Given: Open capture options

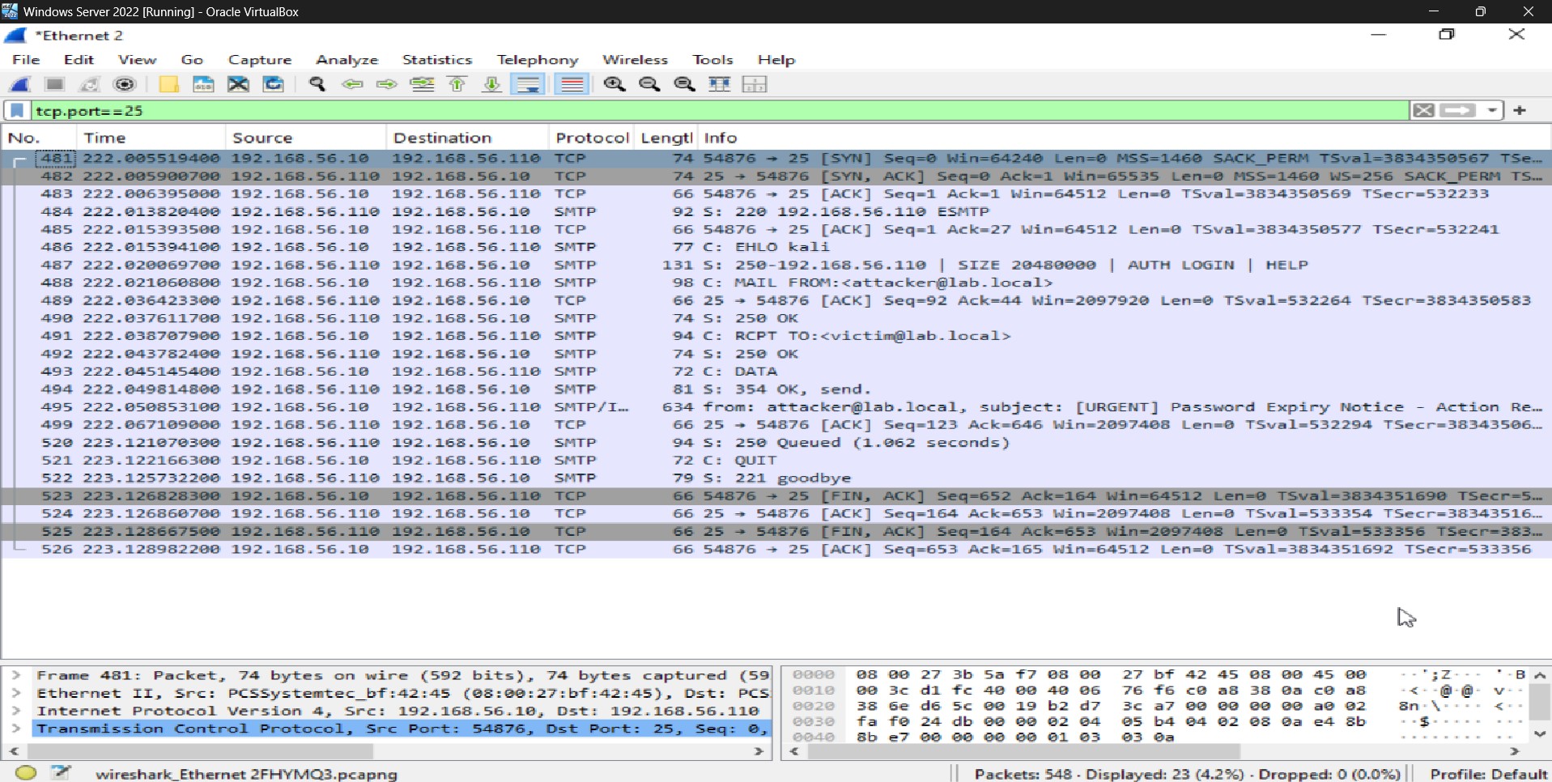Looking at the screenshot, I should (125, 84).
